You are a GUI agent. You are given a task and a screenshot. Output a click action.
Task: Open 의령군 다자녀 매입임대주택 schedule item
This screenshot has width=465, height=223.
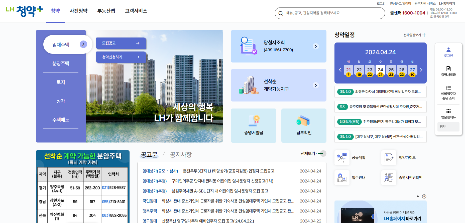(380, 92)
